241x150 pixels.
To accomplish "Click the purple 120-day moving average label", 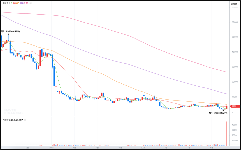I will (21, 3).
